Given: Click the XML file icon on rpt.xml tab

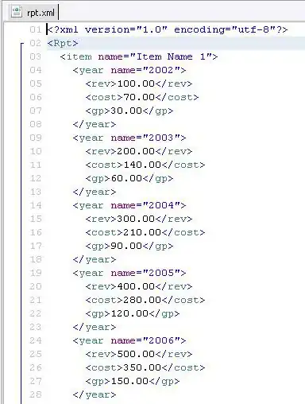Looking at the screenshot, I should pos(17,12).
